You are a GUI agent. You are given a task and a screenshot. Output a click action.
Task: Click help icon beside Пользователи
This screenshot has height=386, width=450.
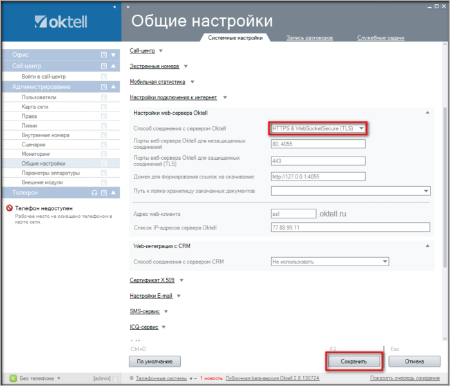pos(104,97)
